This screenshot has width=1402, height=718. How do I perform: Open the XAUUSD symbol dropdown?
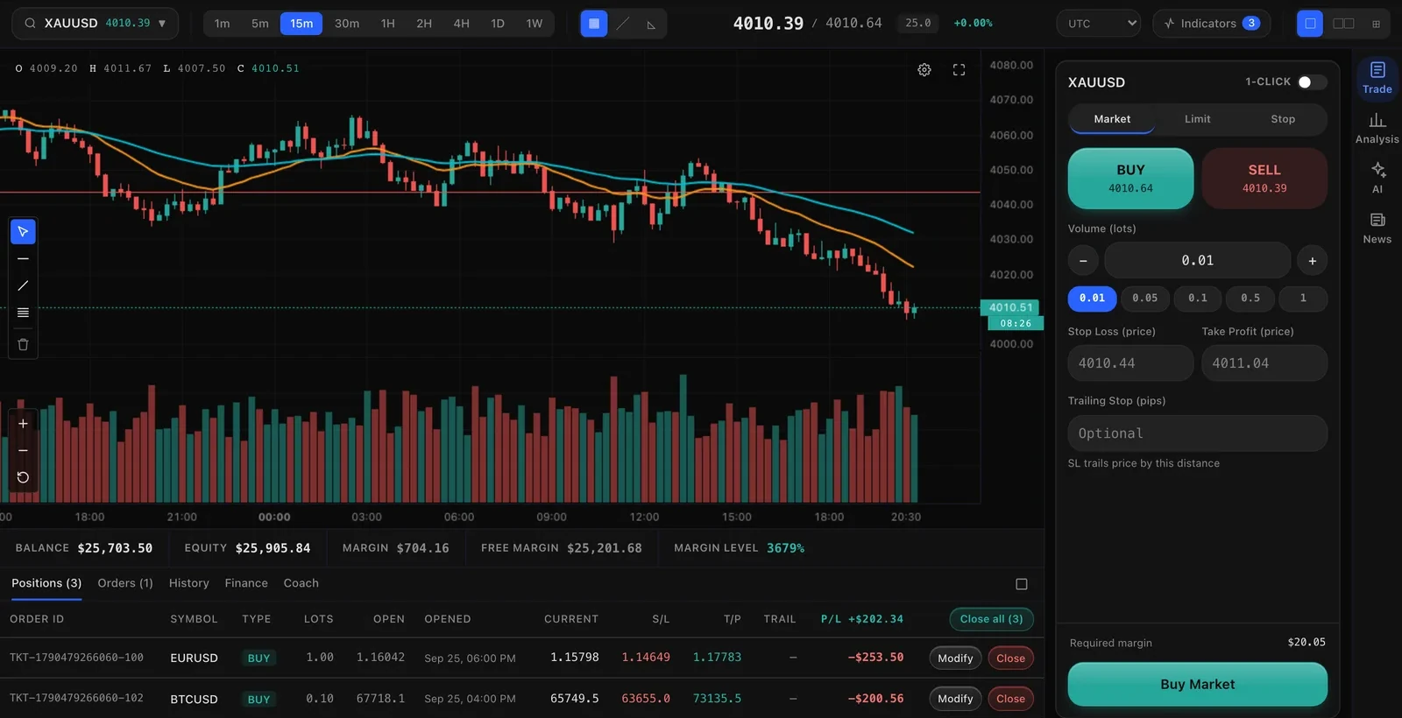point(95,24)
